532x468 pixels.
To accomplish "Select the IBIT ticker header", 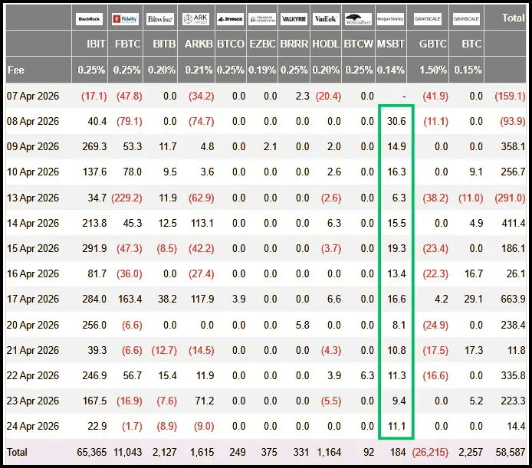I will [96, 44].
